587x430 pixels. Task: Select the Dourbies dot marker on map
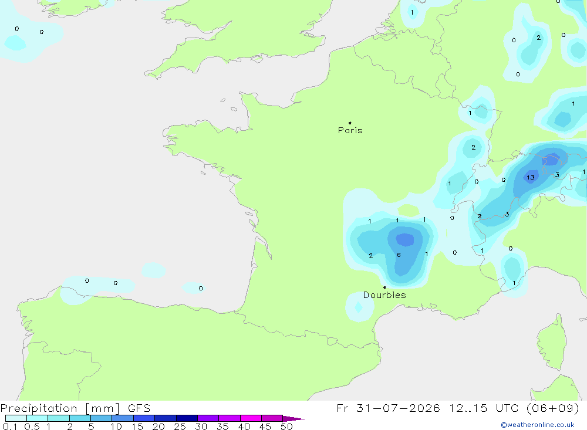pyautogui.click(x=384, y=287)
